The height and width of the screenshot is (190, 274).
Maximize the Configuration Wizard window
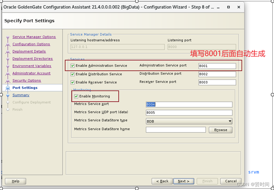coord(228,7)
